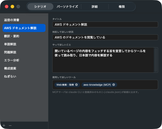
Task: Select the エラー分析 scenario
Action: (x=24, y=60)
